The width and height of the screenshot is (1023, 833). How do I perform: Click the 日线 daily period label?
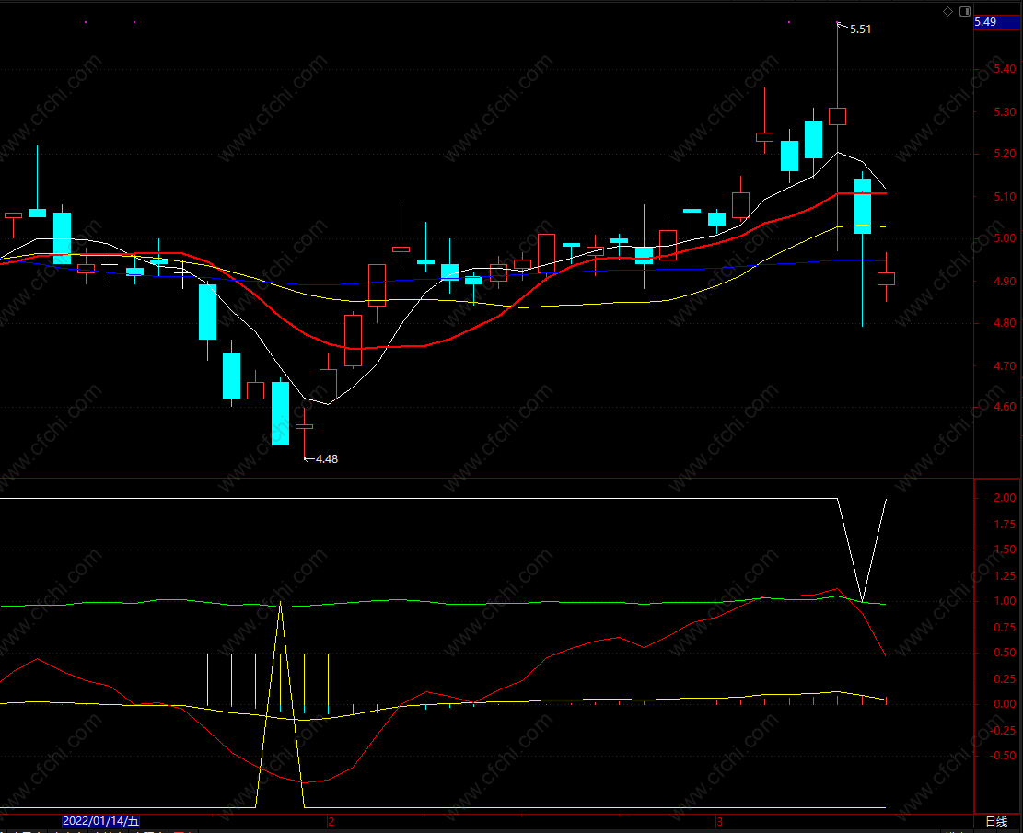(x=996, y=821)
